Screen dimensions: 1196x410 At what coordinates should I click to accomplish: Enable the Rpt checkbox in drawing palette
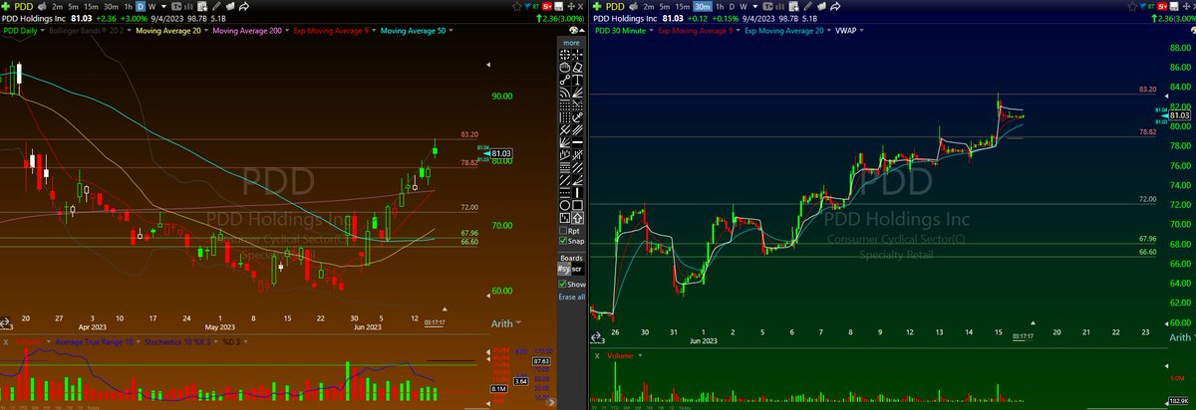pos(563,231)
